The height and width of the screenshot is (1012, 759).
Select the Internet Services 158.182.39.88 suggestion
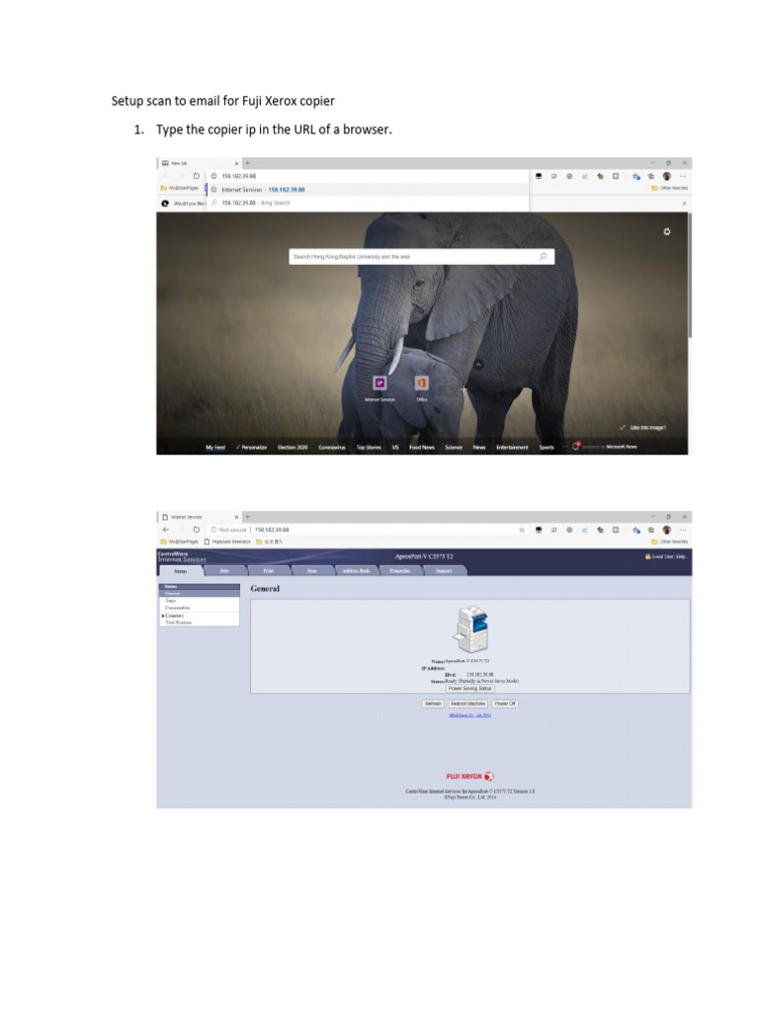coord(368,190)
